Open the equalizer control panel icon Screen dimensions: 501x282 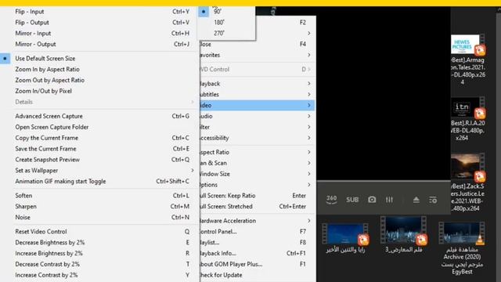pyautogui.click(x=389, y=200)
